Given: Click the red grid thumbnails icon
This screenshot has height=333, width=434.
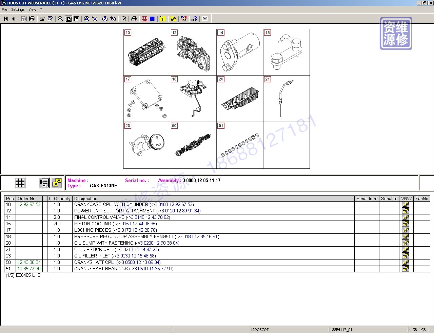Looking at the screenshot, I should 144,19.
